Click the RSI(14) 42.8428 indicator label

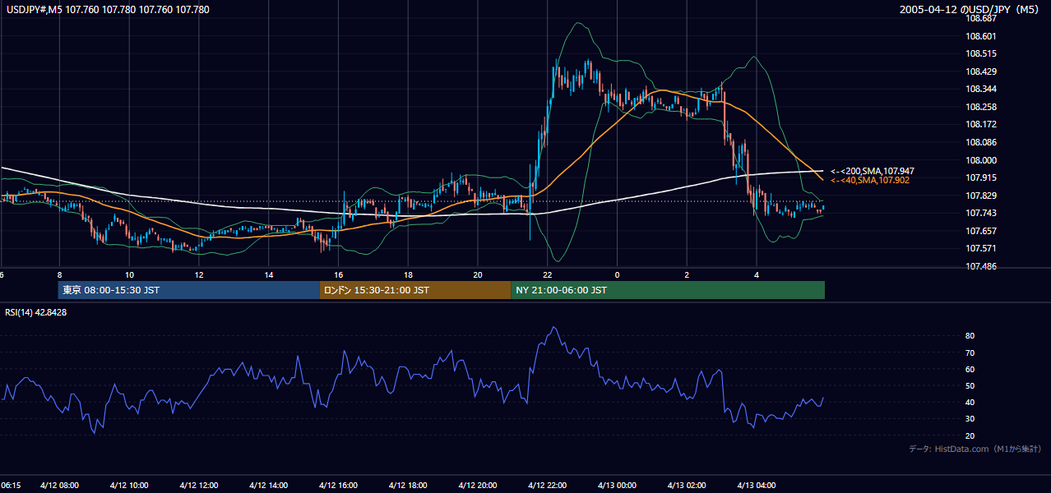point(36,312)
